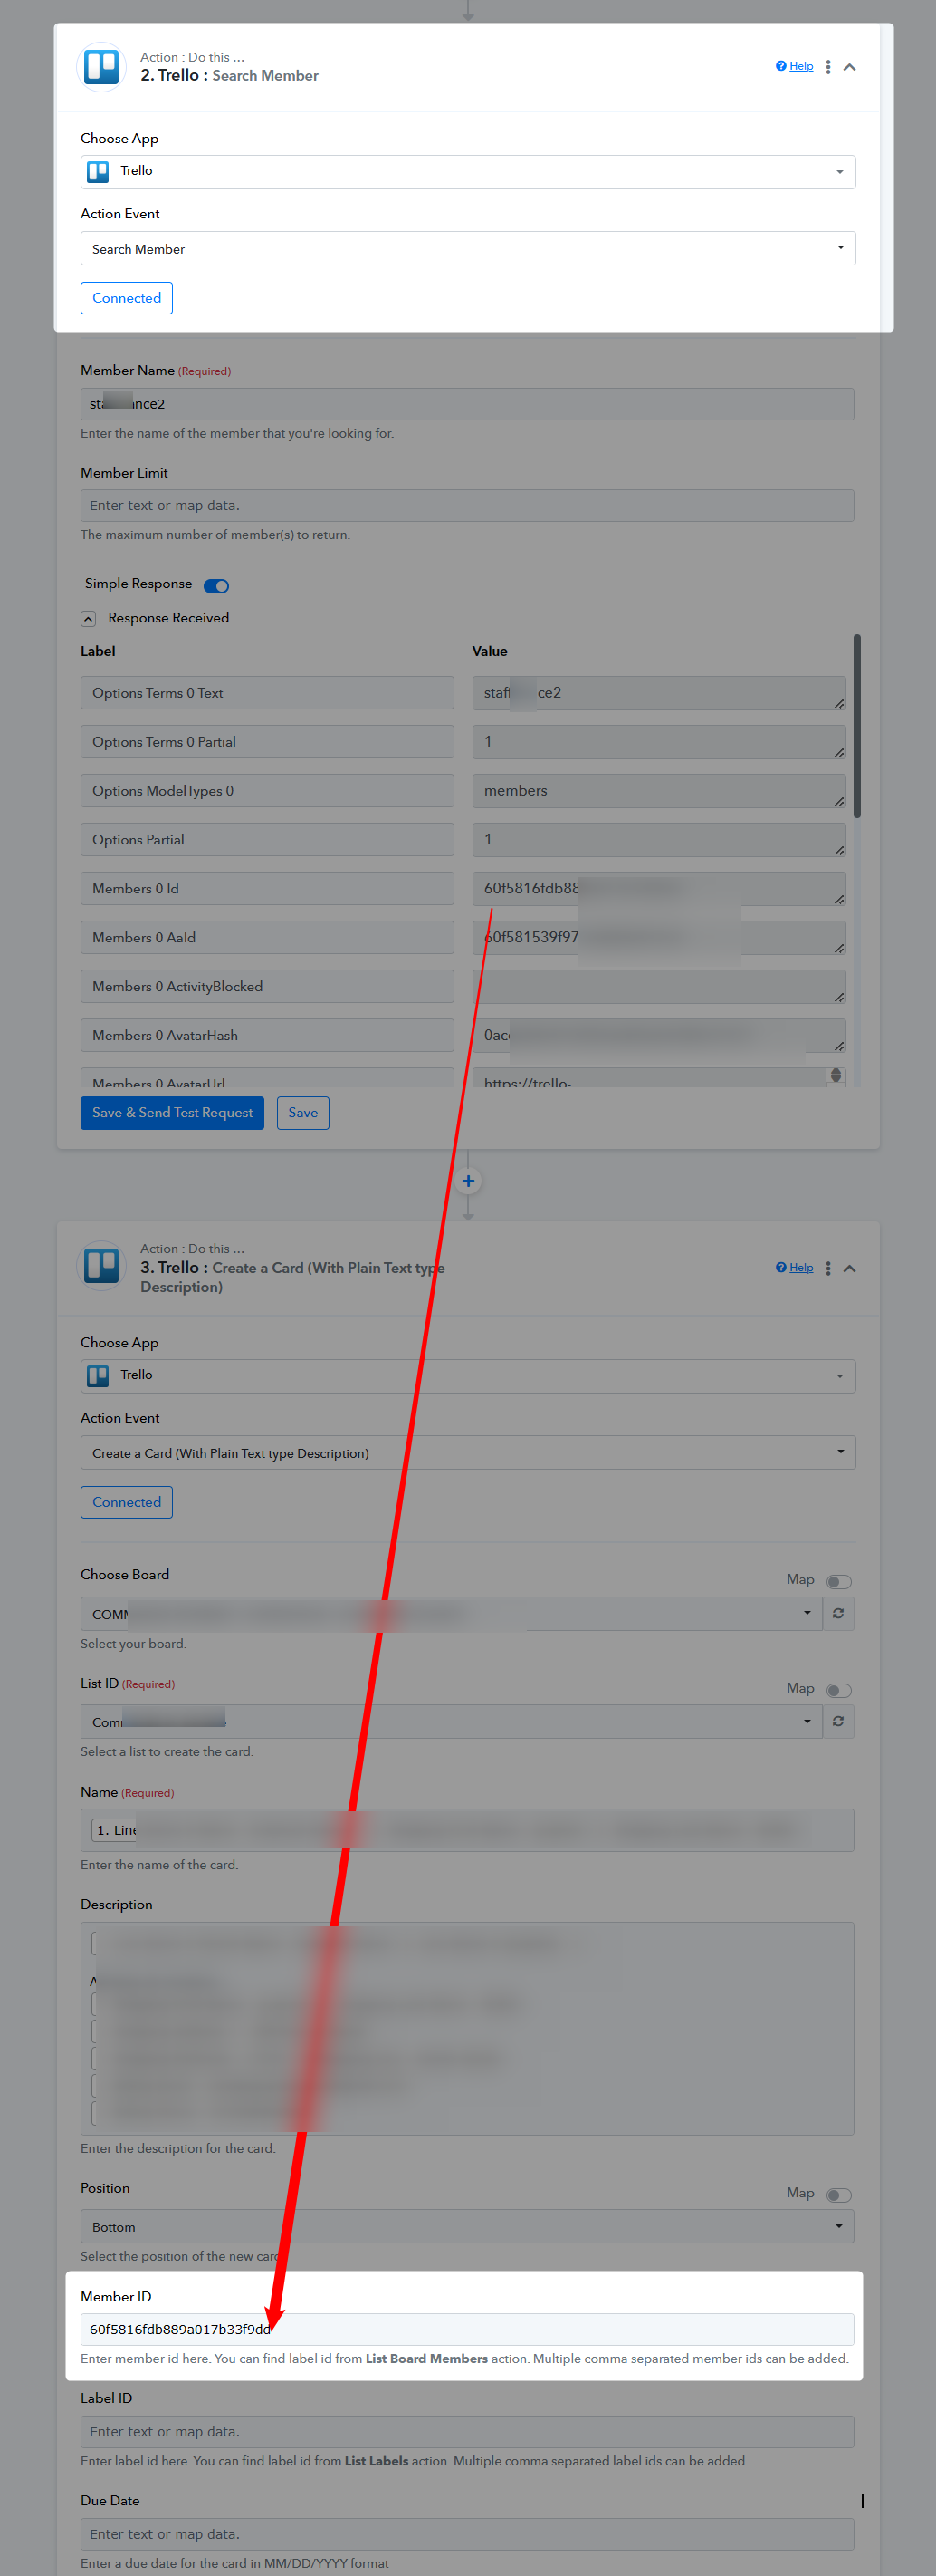Click the Trello logo in step 3 header
This screenshot has width=936, height=2576.
pos(102,1266)
